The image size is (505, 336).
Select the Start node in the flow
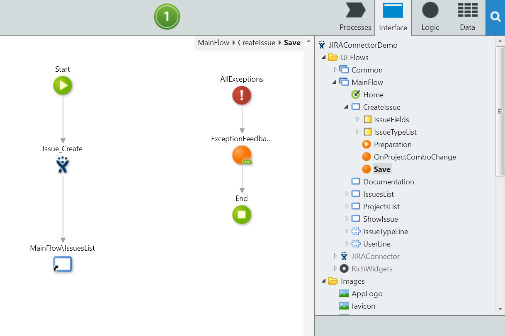[x=63, y=86]
